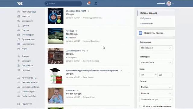193x109 pixels.
Task: Click the document icon beside Документы
Action: [19, 65]
